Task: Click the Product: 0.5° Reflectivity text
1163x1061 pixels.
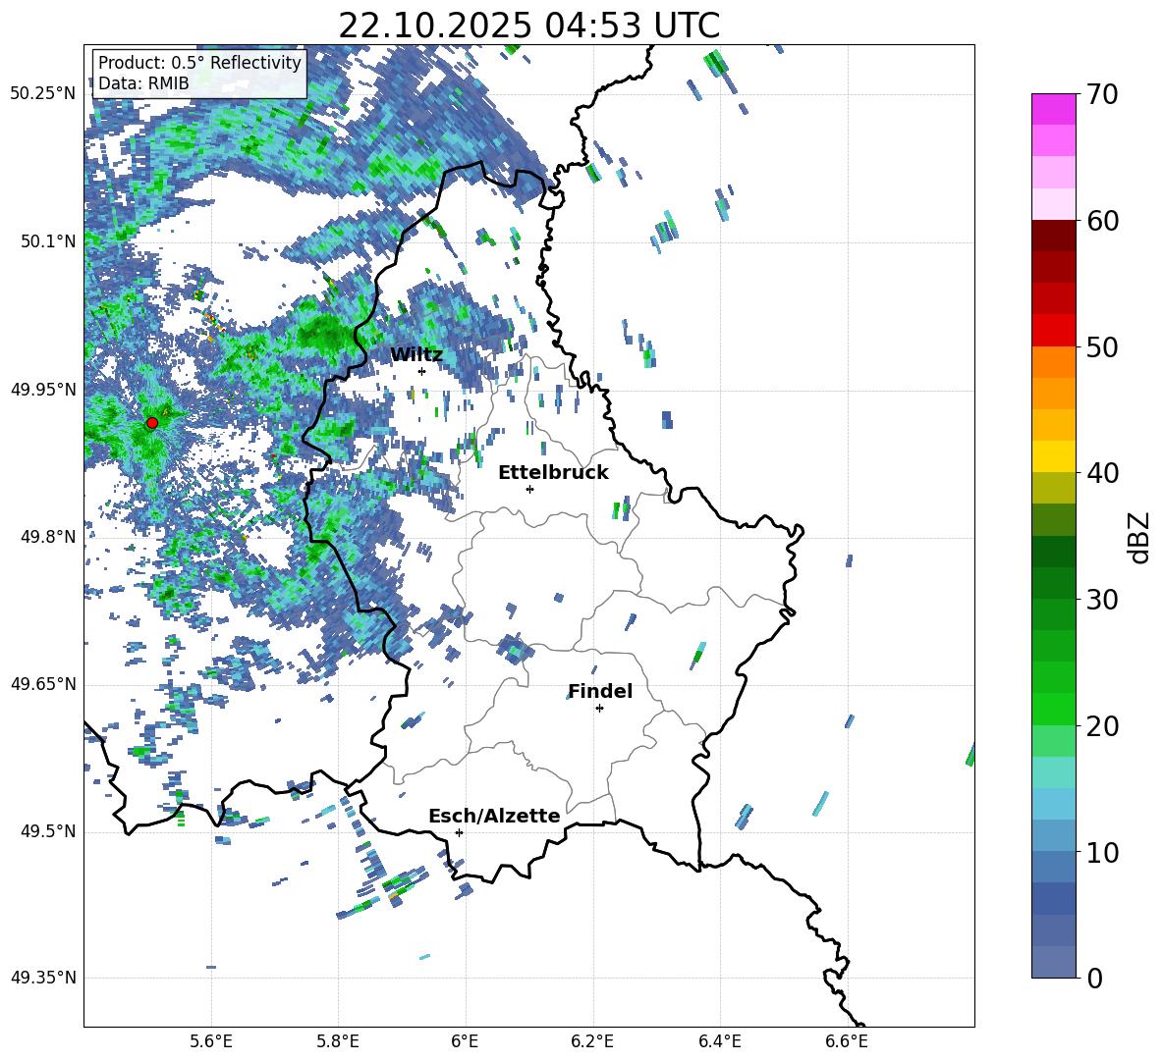Action: [x=199, y=62]
